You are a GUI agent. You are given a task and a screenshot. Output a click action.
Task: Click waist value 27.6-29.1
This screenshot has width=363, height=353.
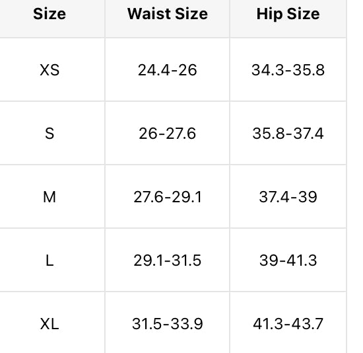pos(168,197)
